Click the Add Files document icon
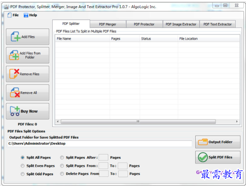The width and height of the screenshot is (246, 186). tap(16, 37)
